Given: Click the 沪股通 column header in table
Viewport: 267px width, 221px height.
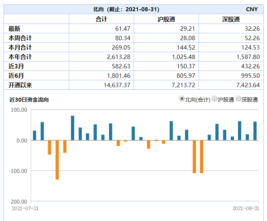Looking at the screenshot, I should point(166,19).
